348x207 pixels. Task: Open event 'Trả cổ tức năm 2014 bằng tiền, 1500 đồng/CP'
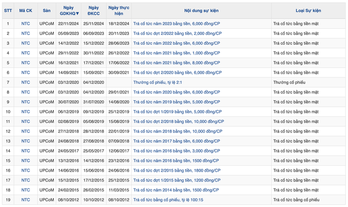click(176, 190)
